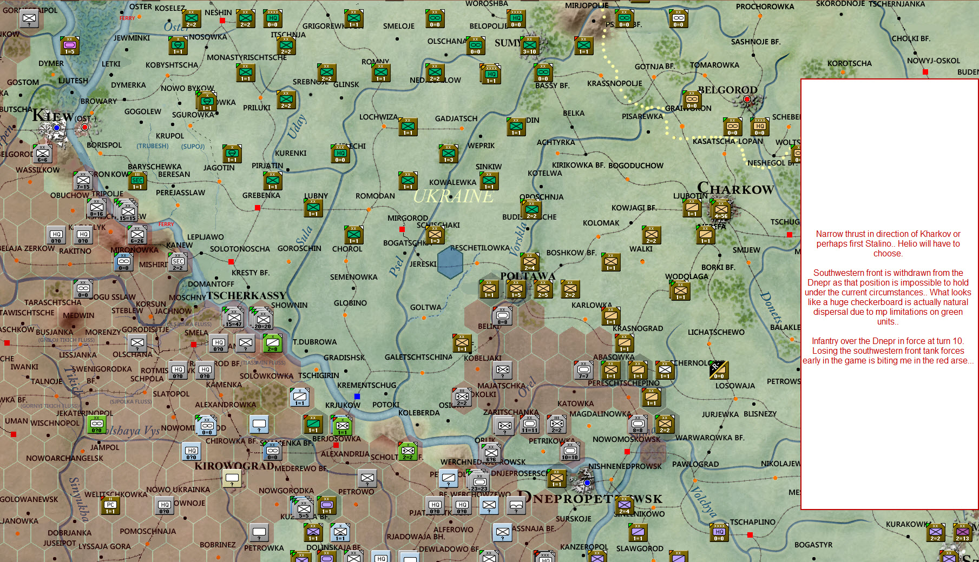979x562 pixels.
Task: Select the 2=4 unit north of Poltawa
Action: coord(530,262)
